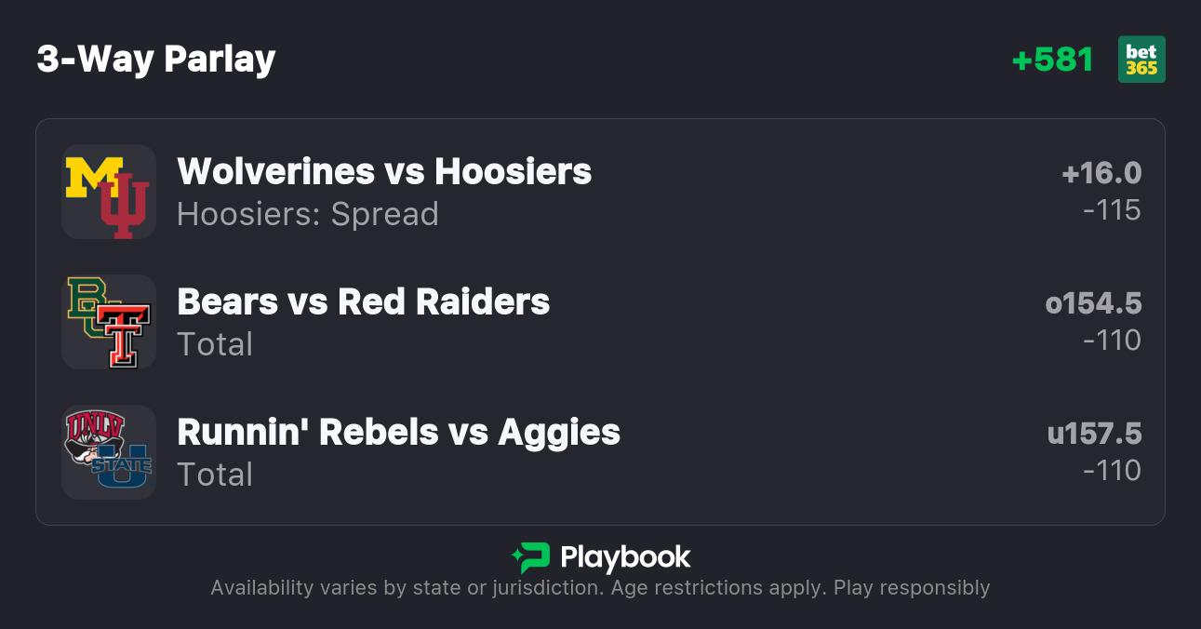
Task: Click the -110 odds for Aggies game
Action: (1112, 471)
